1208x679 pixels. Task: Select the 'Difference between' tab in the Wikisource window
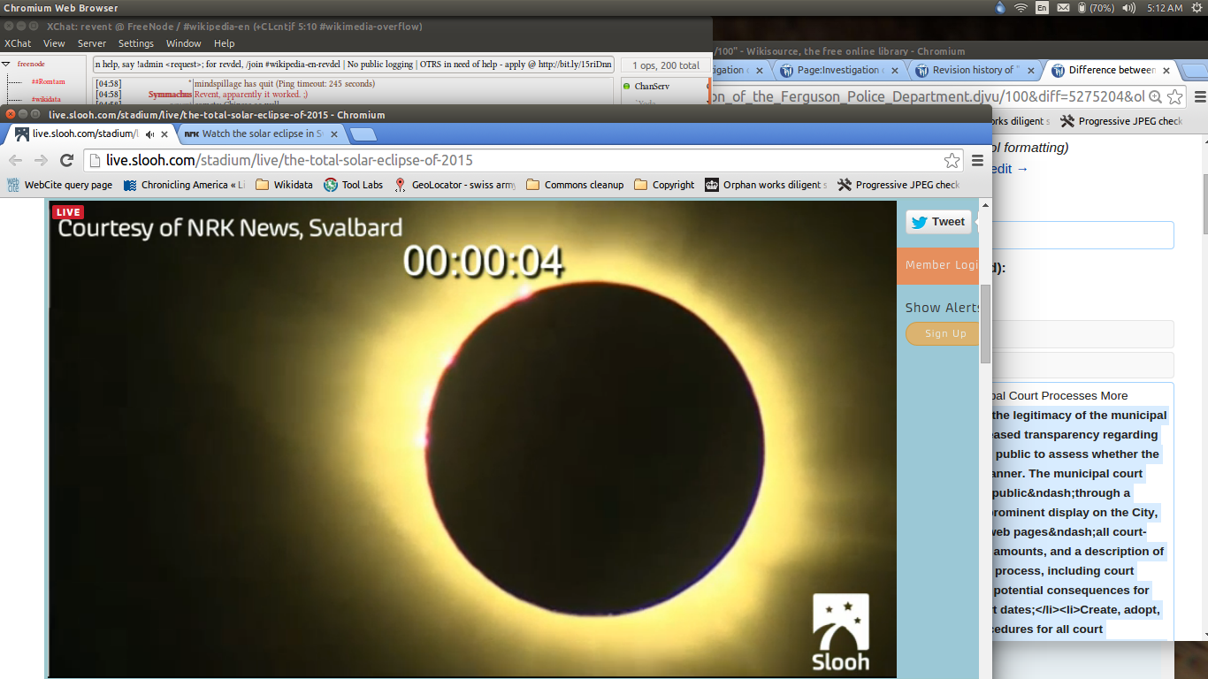[x=1112, y=70]
